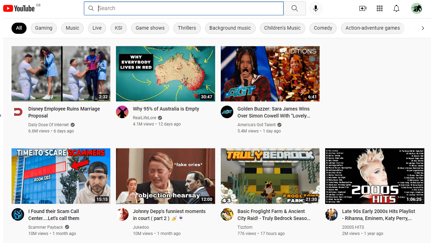Screen dimensions: 431x243
Task: Select the Thrillers filter chip
Action: coord(187,28)
